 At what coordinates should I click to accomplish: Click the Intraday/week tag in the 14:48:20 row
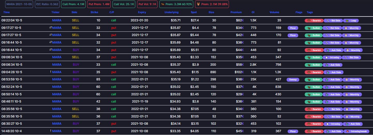pos(356,131)
